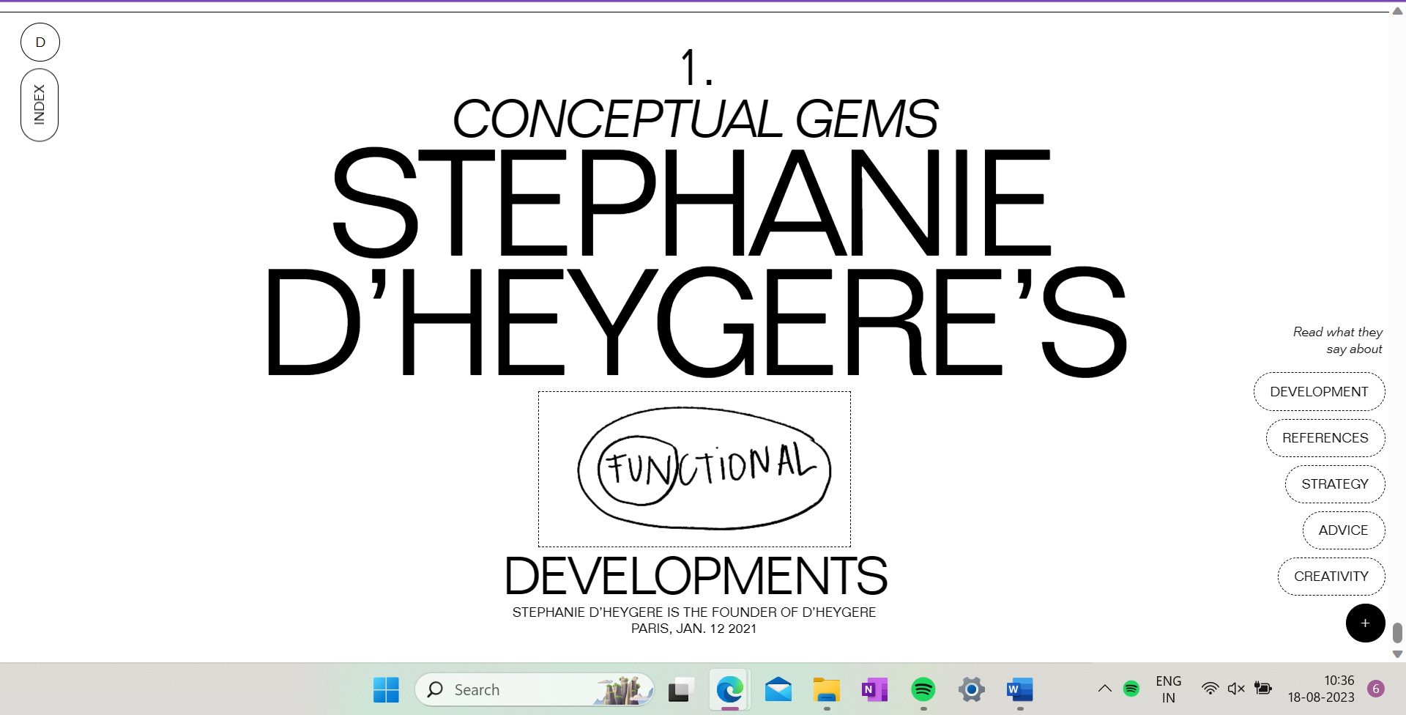Open OneNote from the taskbar

point(874,689)
